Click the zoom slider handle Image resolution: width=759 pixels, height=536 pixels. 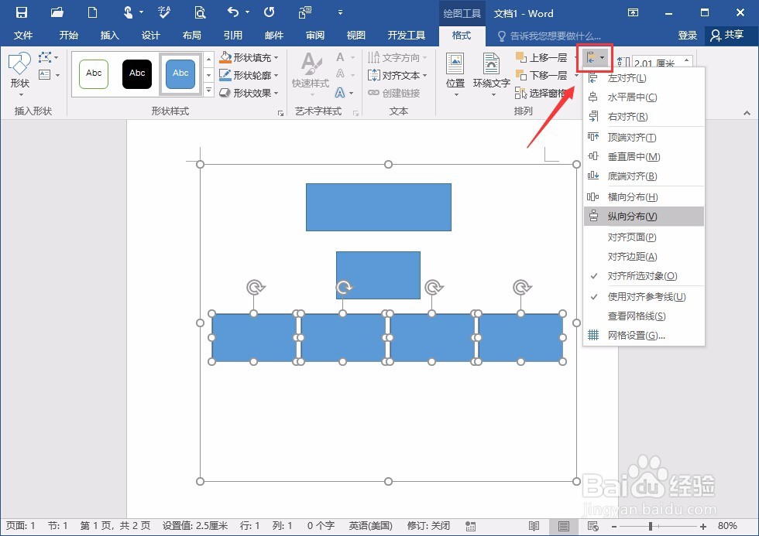tap(651, 526)
